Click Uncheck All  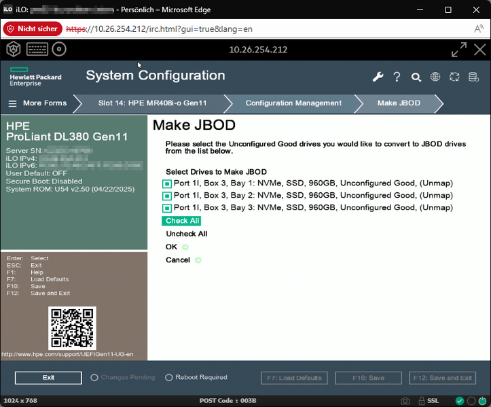[x=187, y=234]
